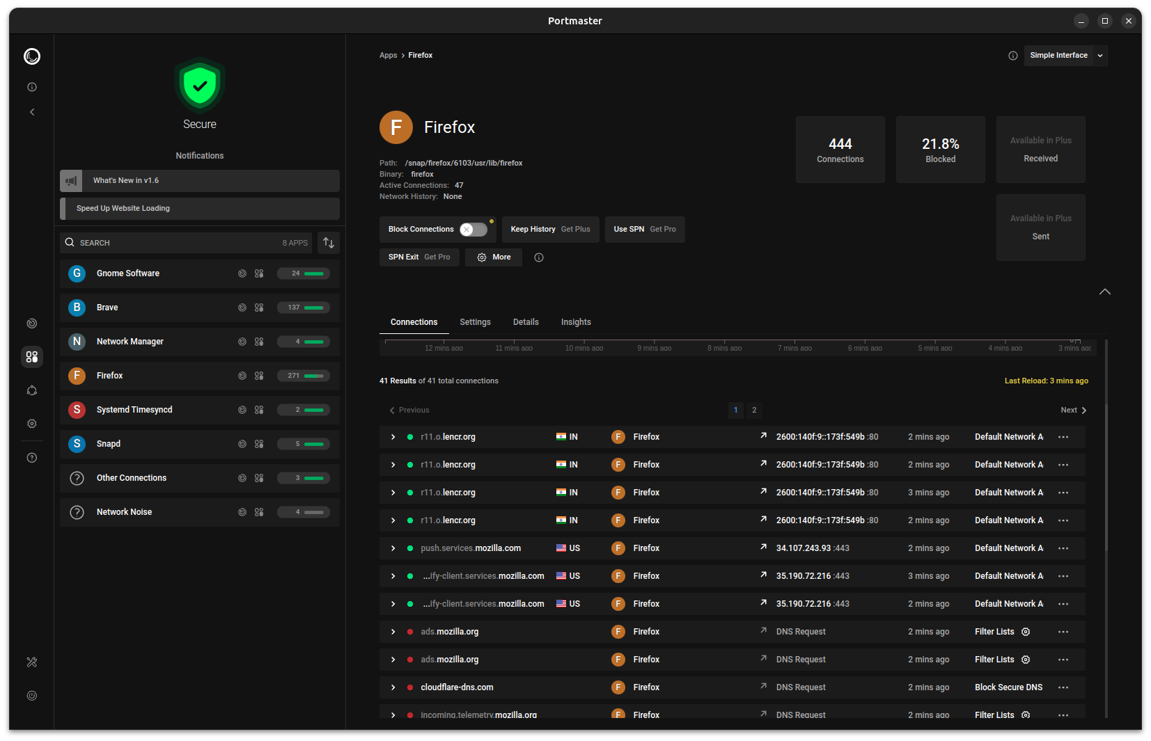Click the info icon beside Simple Interface
Viewport: 1151px width, 741px height.
[x=1013, y=56]
